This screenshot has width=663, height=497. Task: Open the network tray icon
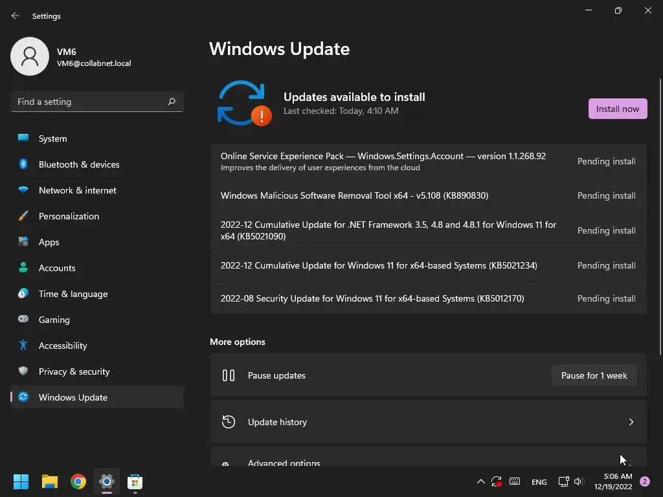(563, 481)
